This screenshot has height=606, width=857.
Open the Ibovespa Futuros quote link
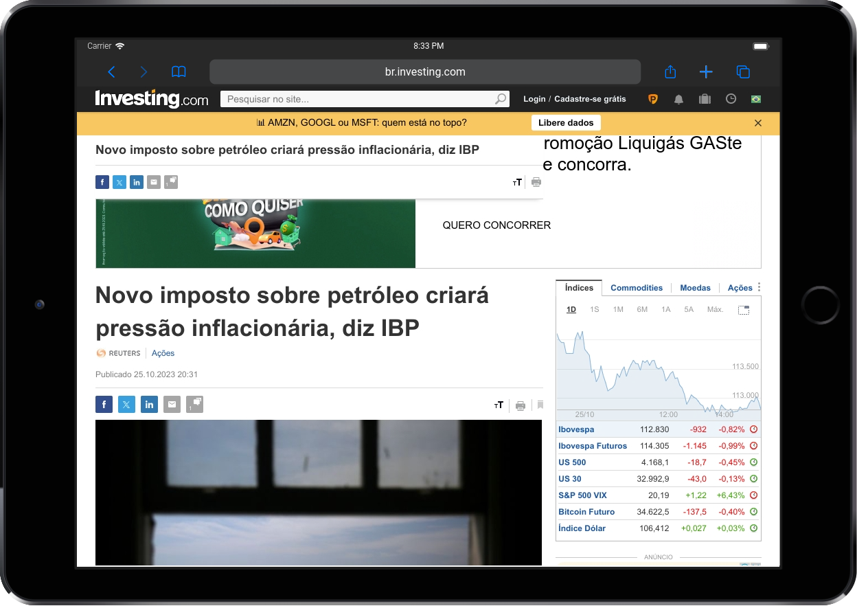click(593, 445)
